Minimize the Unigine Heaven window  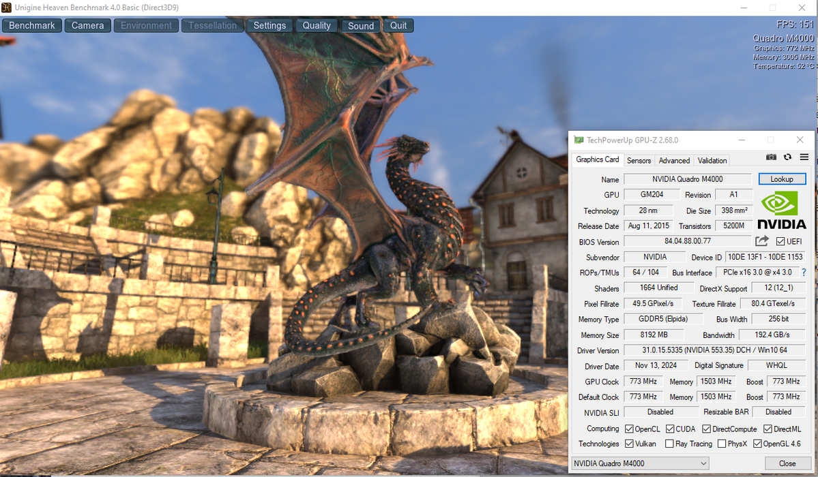point(744,7)
